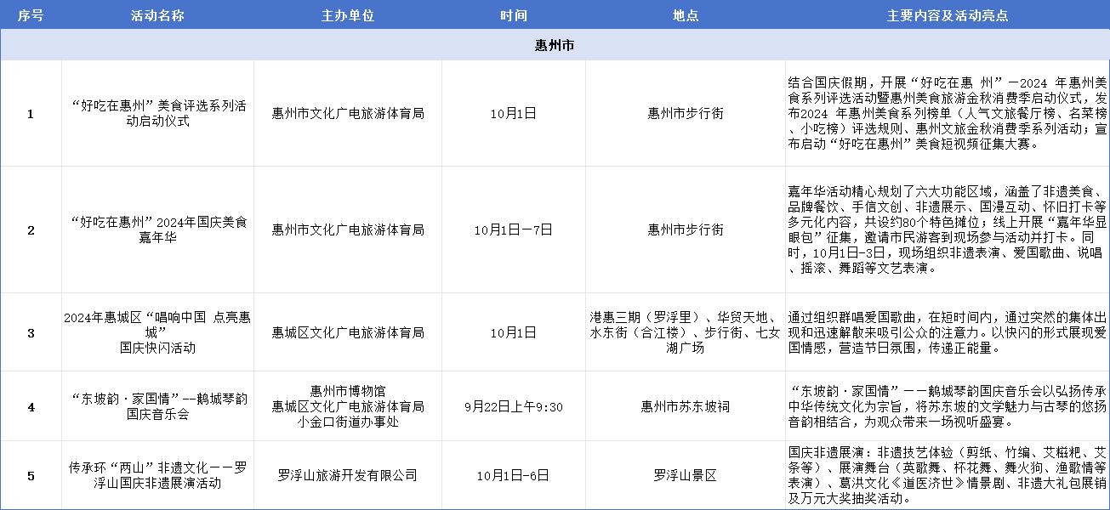Click the 9月22日上午9:30 time cell
Viewport: 1110px width, 510px height.
tap(514, 406)
